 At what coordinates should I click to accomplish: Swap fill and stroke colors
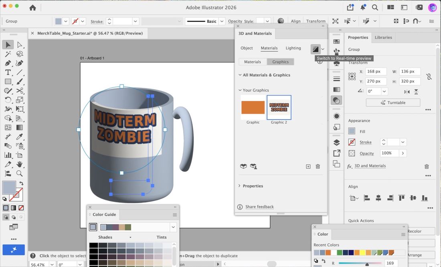21,183
